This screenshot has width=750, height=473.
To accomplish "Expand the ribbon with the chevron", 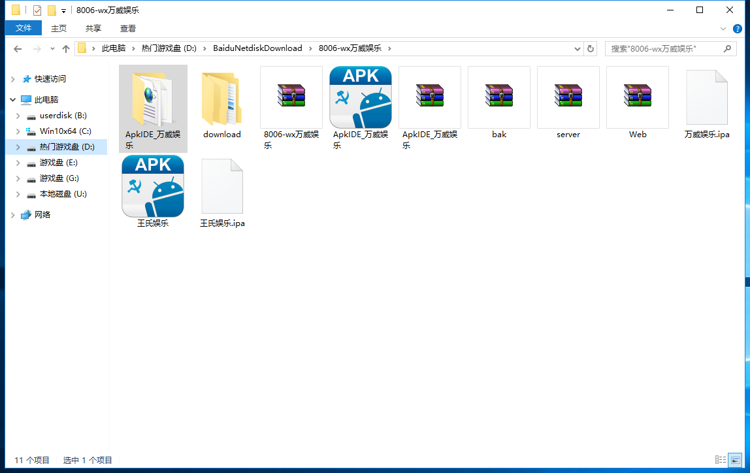I will (x=723, y=29).
